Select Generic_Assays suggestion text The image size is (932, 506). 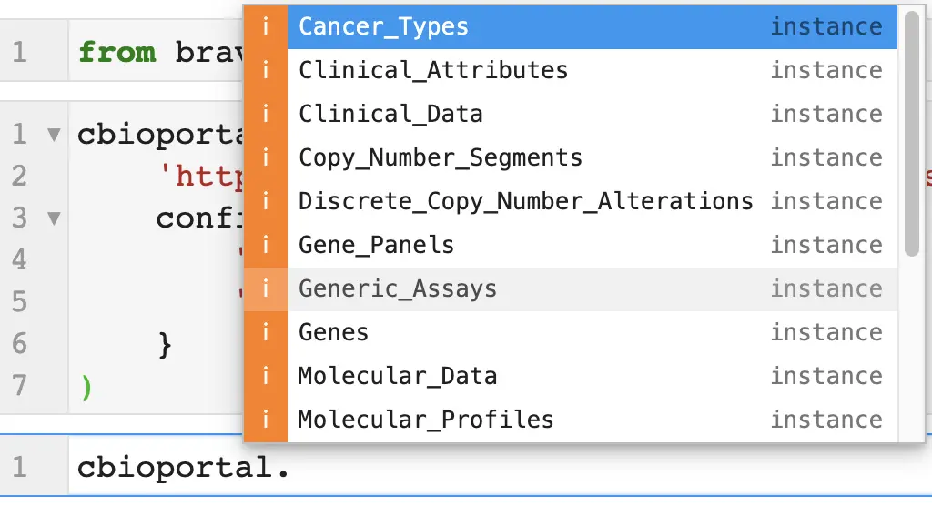397,288
